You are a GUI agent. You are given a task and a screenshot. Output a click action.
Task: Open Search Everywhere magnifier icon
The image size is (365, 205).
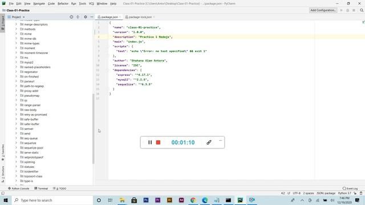pos(362,10)
